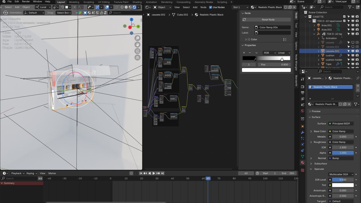The image size is (361, 203).
Task: Open the World properties tab icon
Action: tap(303, 111)
